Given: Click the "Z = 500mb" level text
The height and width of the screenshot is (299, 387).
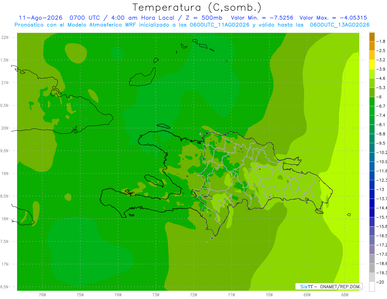Looking at the screenshot, I should (x=204, y=18).
